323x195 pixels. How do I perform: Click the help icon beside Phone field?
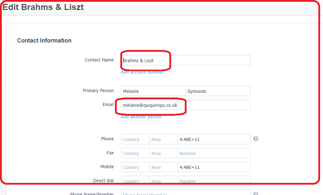click(255, 139)
